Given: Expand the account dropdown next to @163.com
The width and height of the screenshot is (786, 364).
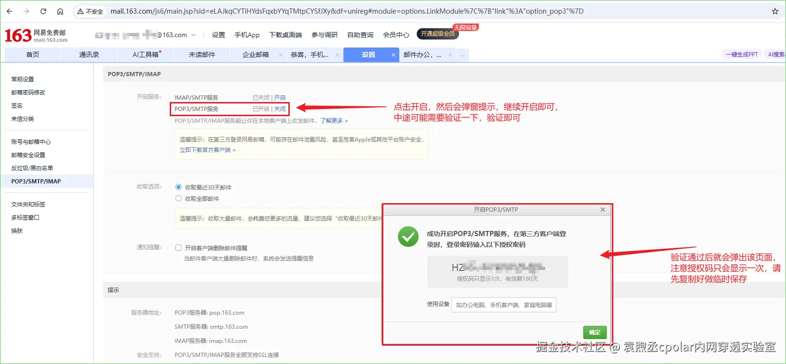Looking at the screenshot, I should click(x=193, y=35).
